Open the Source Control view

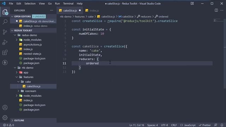[5, 32]
